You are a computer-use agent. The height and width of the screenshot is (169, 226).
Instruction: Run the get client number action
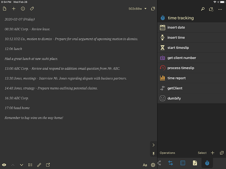point(191,58)
